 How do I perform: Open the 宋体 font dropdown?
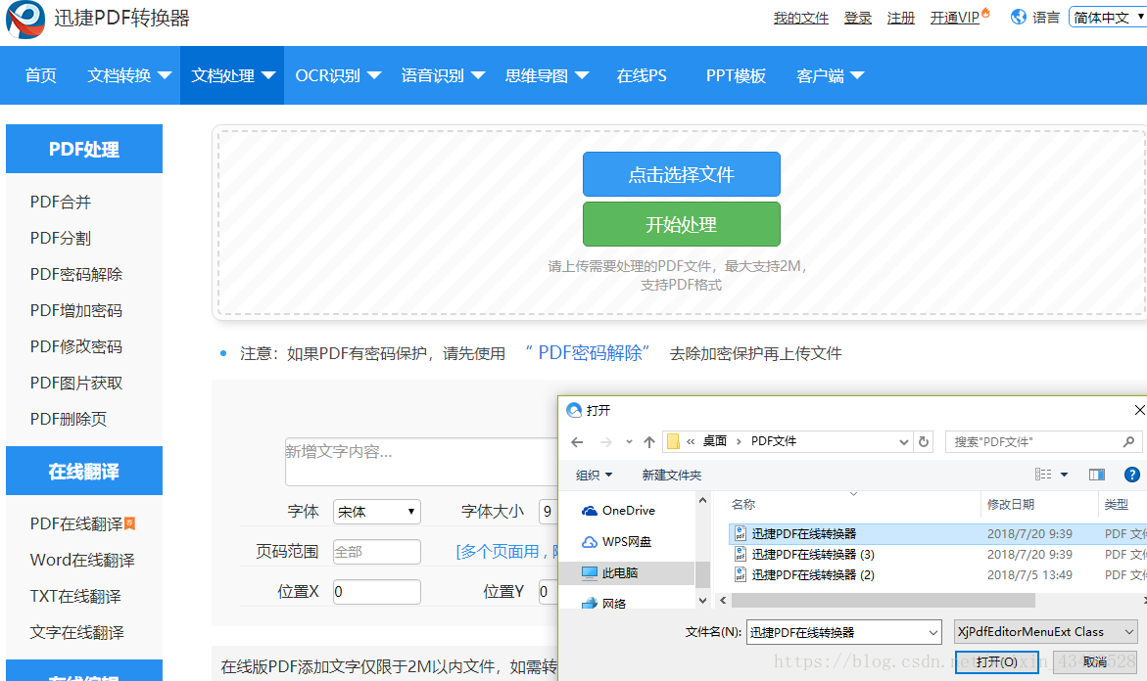377,512
